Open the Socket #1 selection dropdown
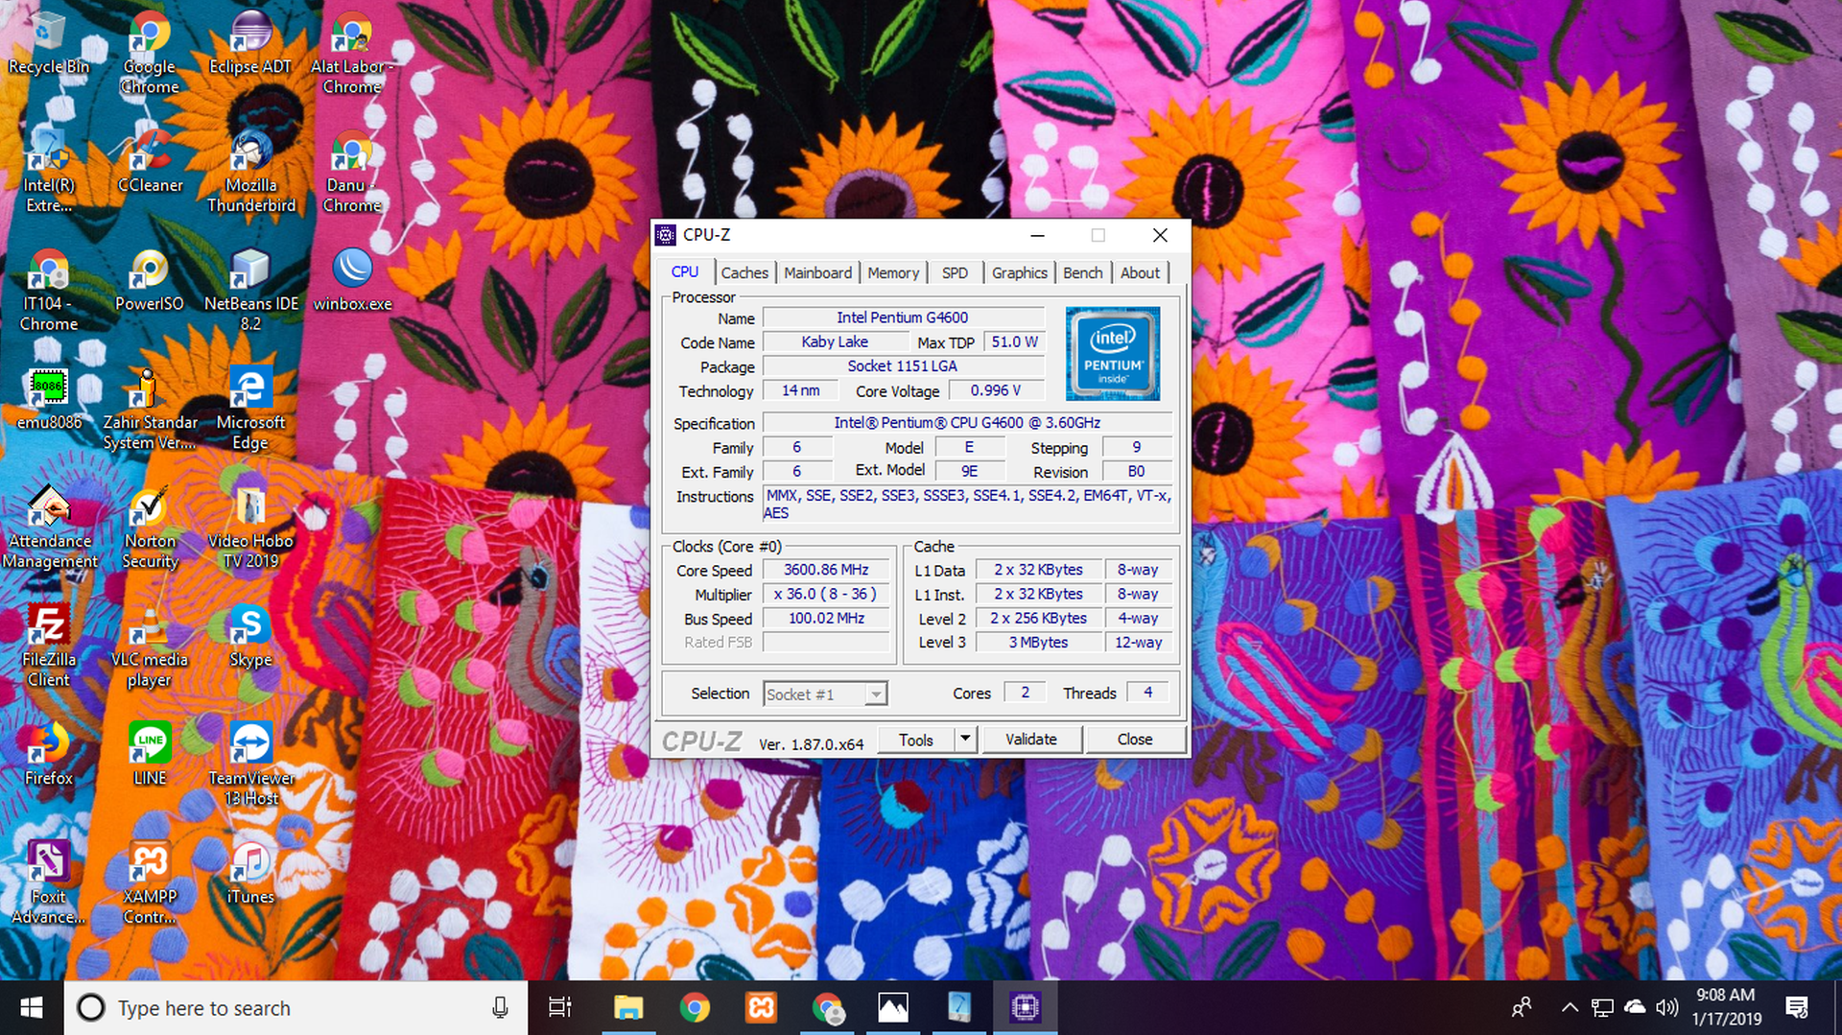This screenshot has height=1035, width=1842. [x=825, y=694]
